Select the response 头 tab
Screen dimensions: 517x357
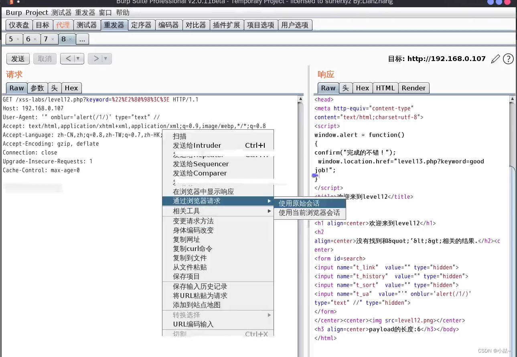345,88
